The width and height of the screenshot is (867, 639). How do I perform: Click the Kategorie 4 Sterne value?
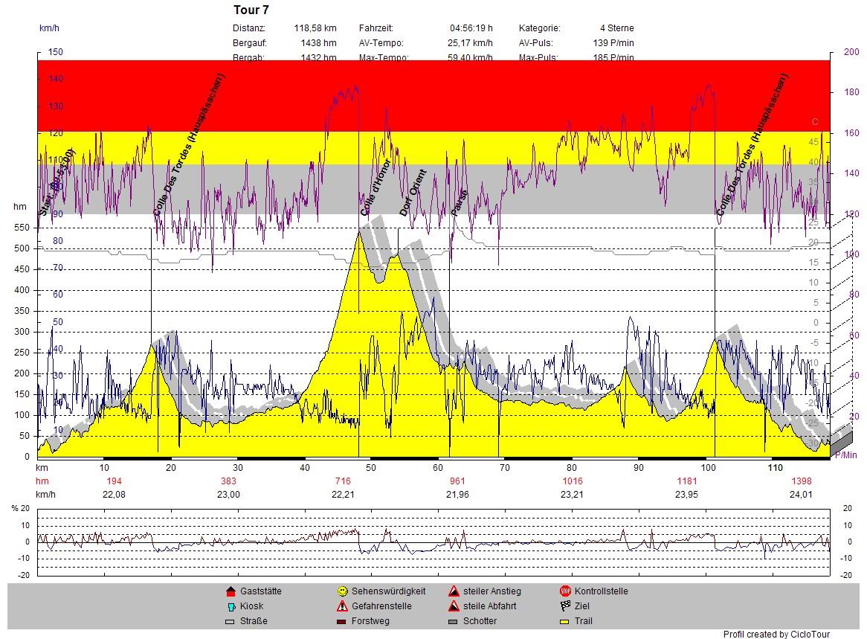pyautogui.click(x=617, y=28)
